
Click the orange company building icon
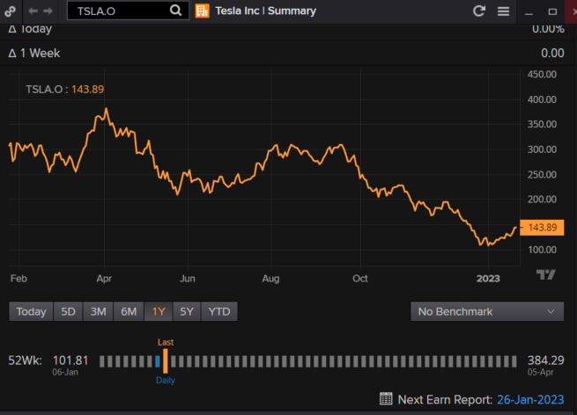pos(202,11)
